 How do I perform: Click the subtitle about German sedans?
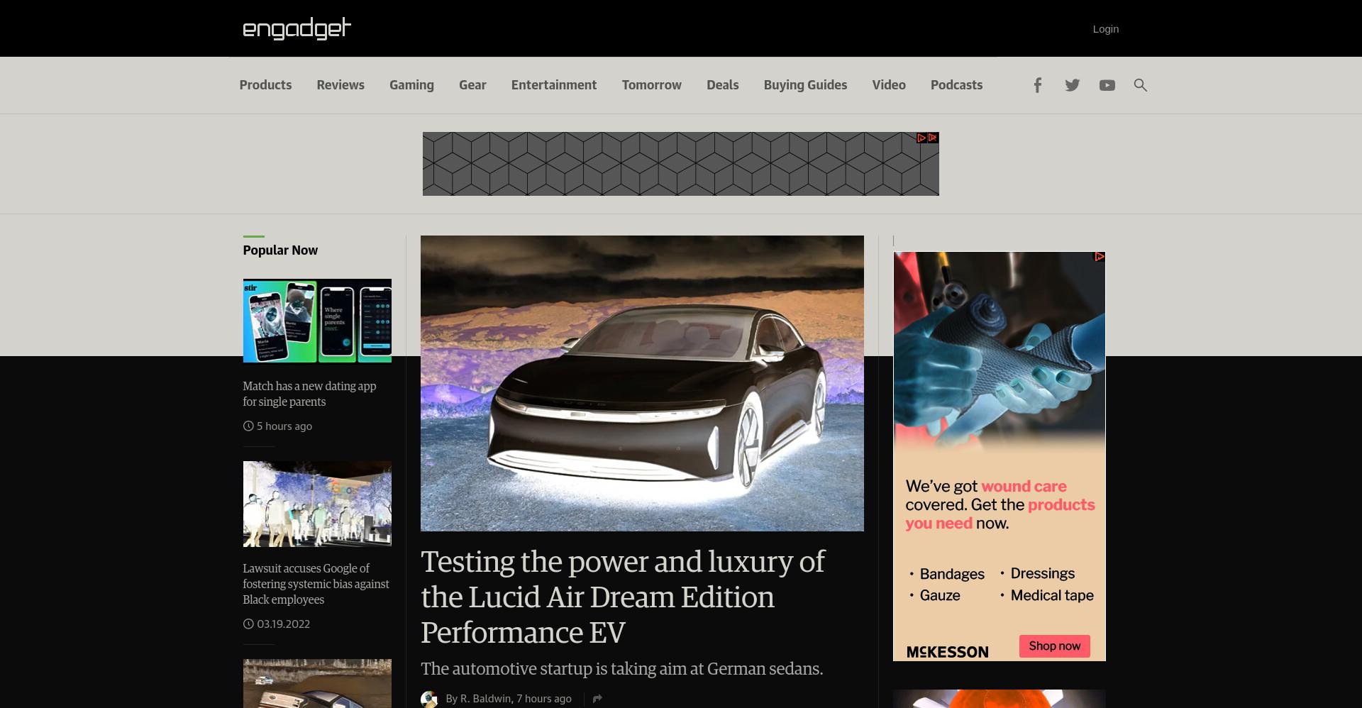(x=621, y=669)
